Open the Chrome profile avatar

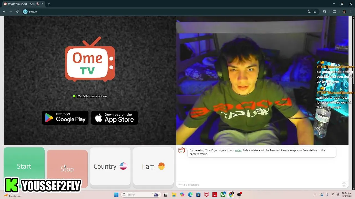pyautogui.click(x=344, y=12)
